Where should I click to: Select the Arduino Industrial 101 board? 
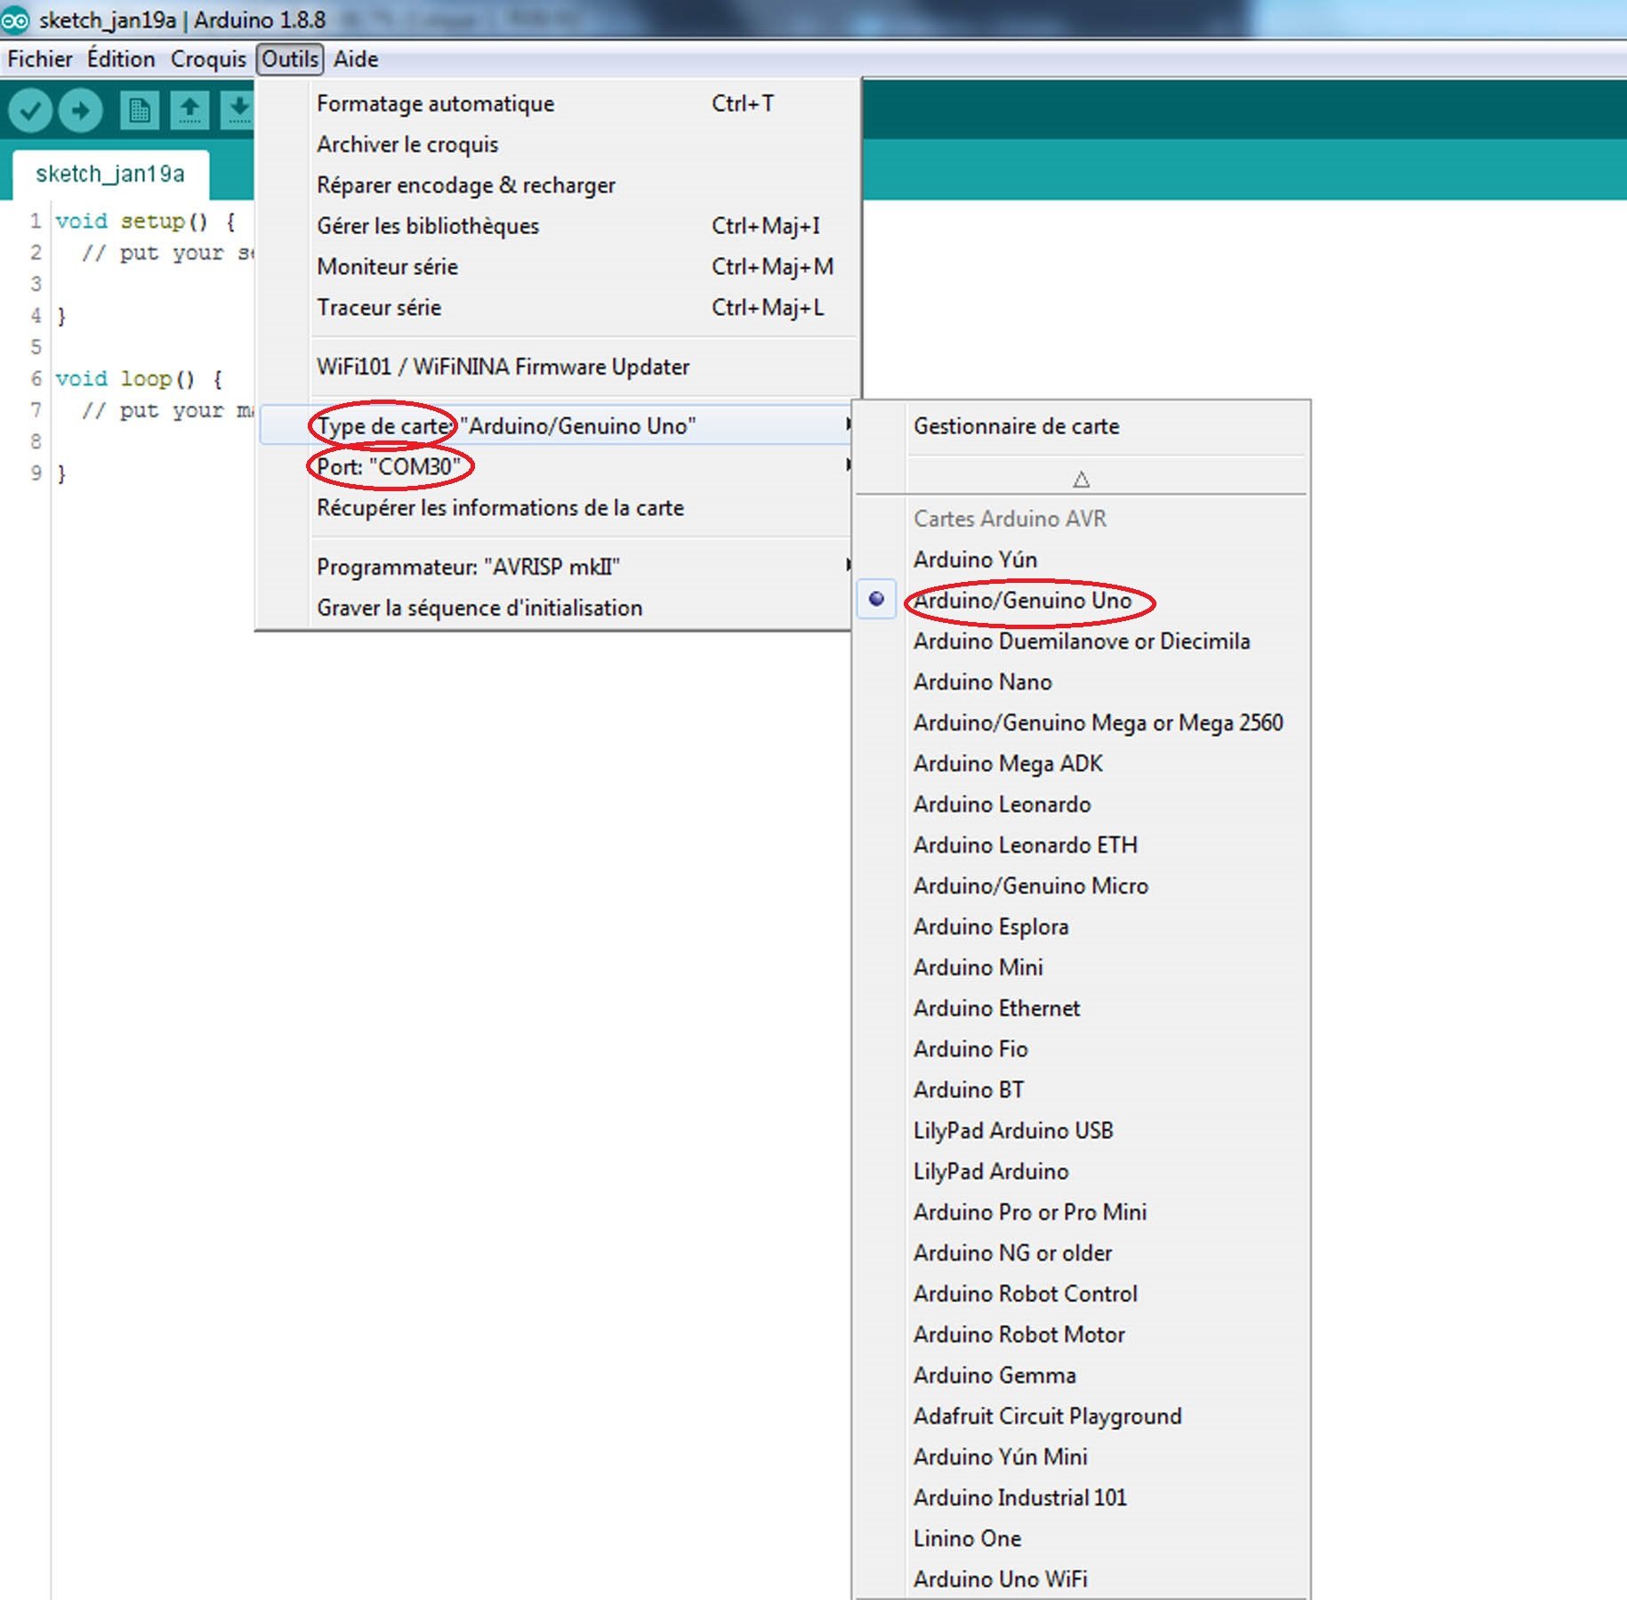(1082, 1498)
